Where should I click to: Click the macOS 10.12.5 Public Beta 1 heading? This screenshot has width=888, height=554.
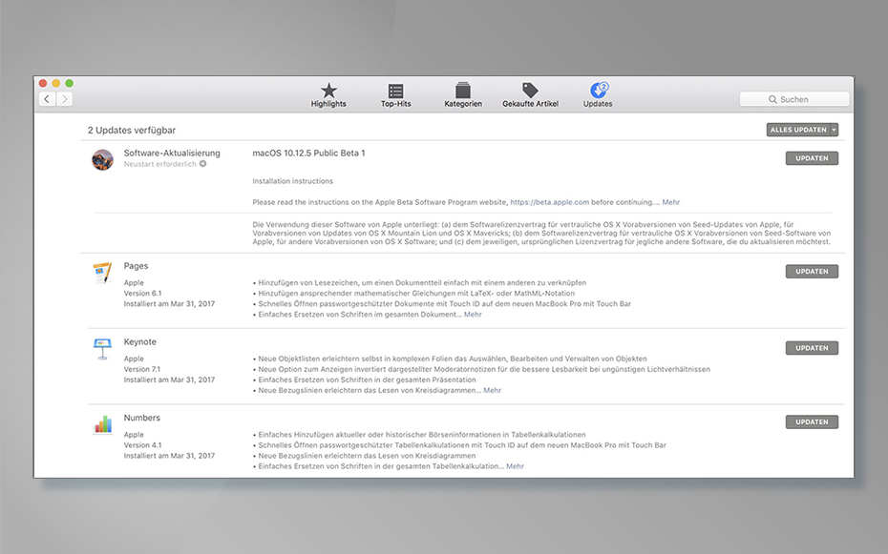tap(308, 154)
